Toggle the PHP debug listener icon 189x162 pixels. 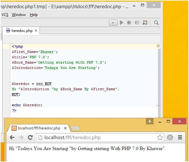(145, 23)
